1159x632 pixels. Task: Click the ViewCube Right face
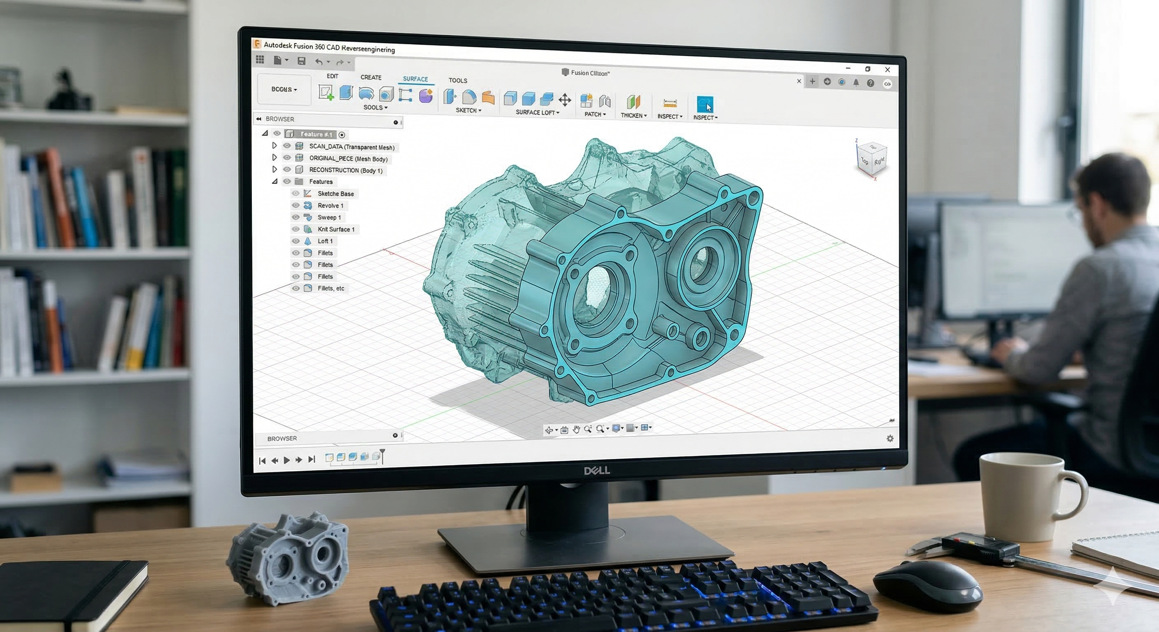coord(879,161)
